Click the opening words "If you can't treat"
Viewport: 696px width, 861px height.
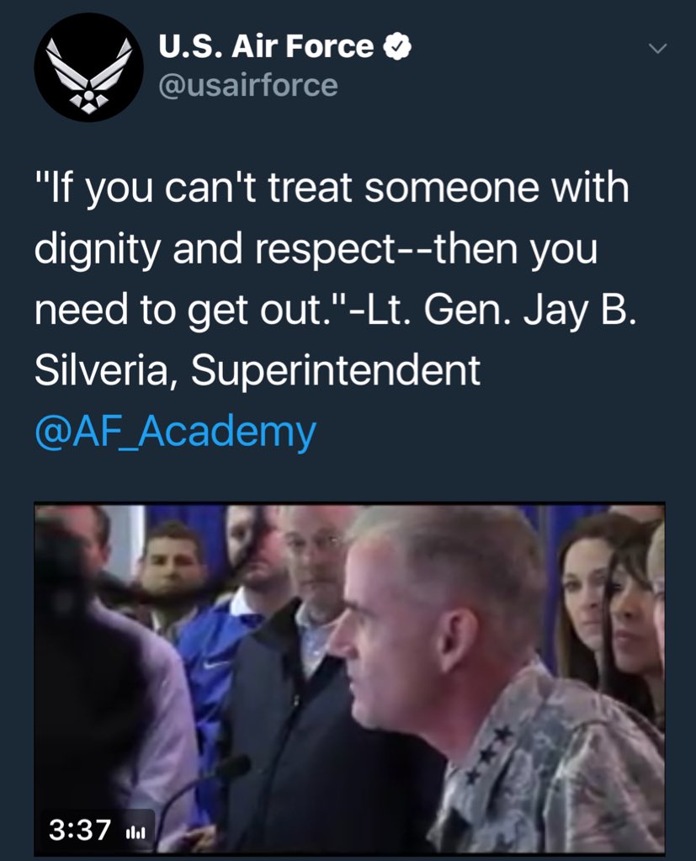click(194, 189)
